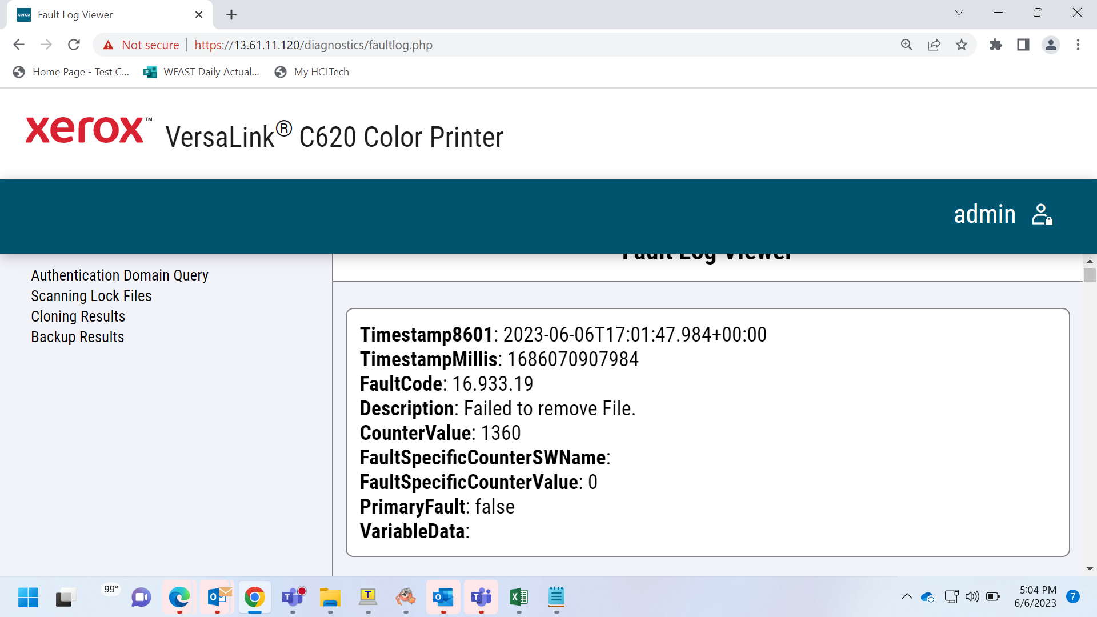Open the Chrome profile avatar

tap(1051, 45)
